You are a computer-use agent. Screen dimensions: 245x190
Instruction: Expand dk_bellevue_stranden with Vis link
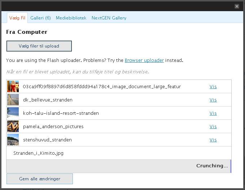[x=213, y=100]
